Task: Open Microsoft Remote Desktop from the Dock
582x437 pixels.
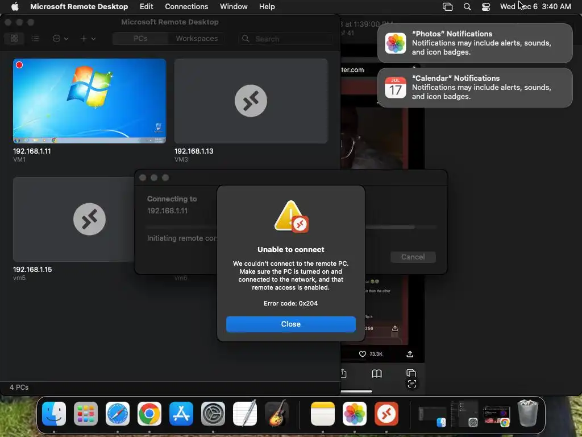Action: click(386, 414)
